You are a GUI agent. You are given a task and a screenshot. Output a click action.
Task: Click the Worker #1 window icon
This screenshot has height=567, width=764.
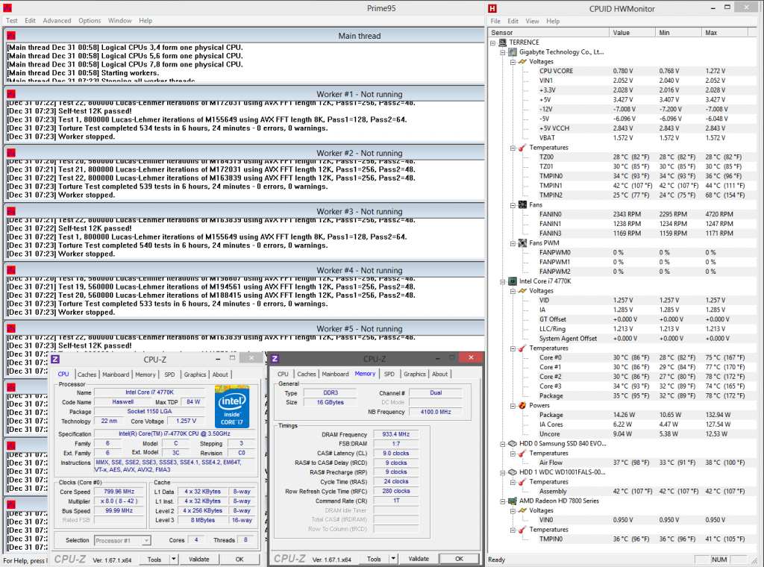point(11,94)
